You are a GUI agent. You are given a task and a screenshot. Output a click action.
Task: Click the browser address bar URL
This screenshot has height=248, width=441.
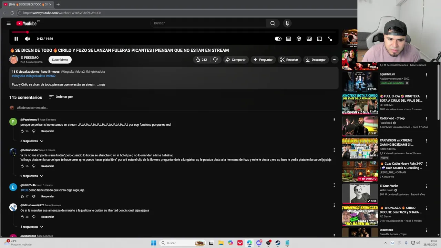coord(62,13)
